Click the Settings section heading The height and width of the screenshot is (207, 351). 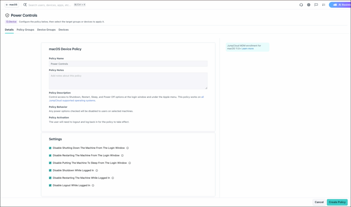coord(55,139)
